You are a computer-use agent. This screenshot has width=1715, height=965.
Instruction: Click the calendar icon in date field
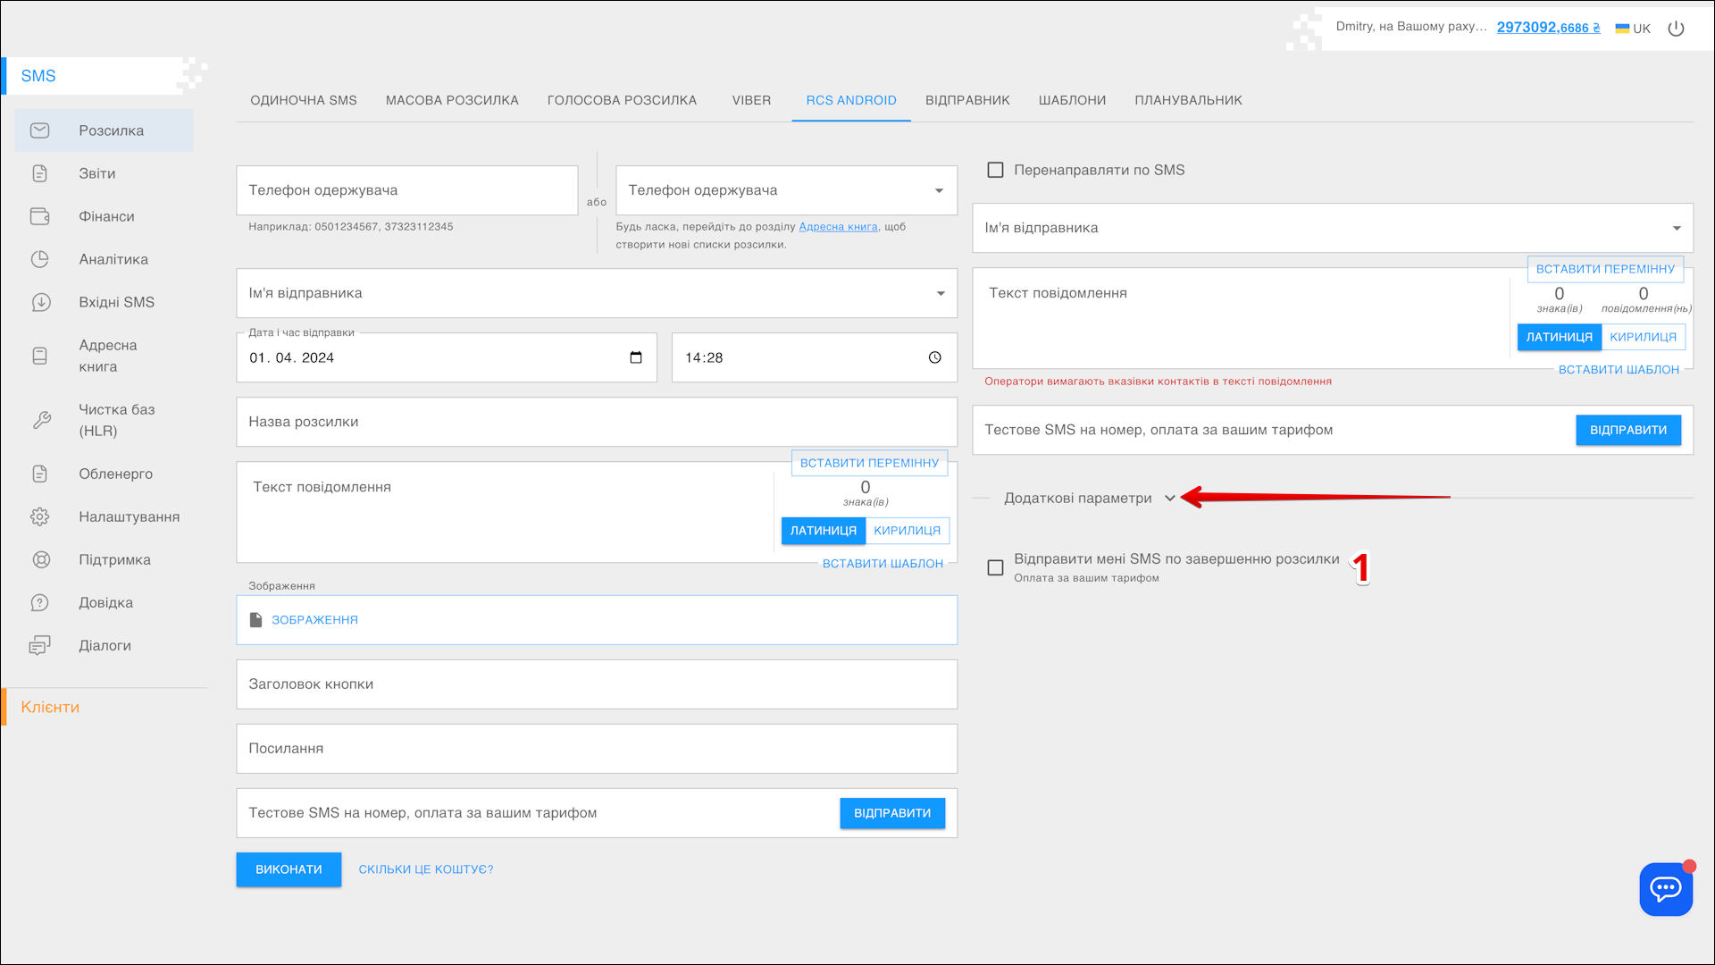[636, 357]
